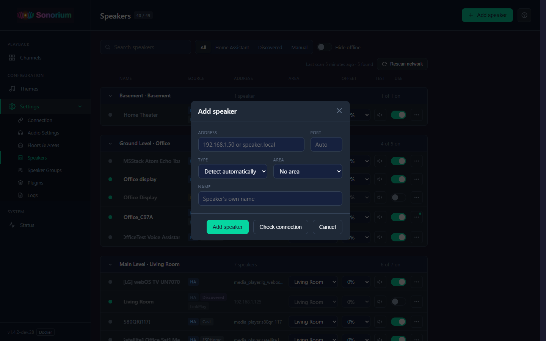
Task: Test sound for Office display speaker
Action: pyautogui.click(x=380, y=179)
